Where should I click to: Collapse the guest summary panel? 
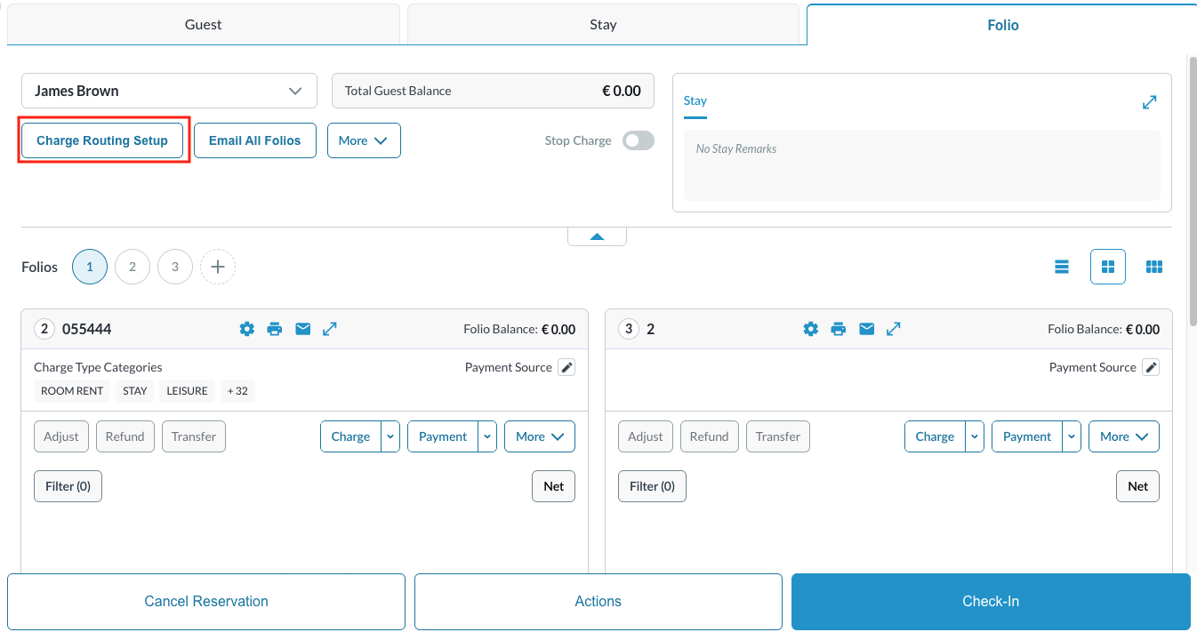(x=597, y=235)
